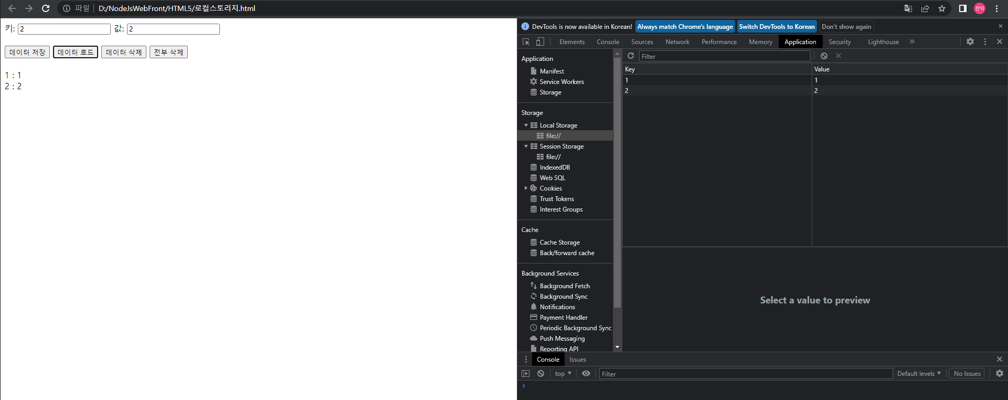Toggle the browser side panel icon
The height and width of the screenshot is (400, 1008).
(963, 8)
